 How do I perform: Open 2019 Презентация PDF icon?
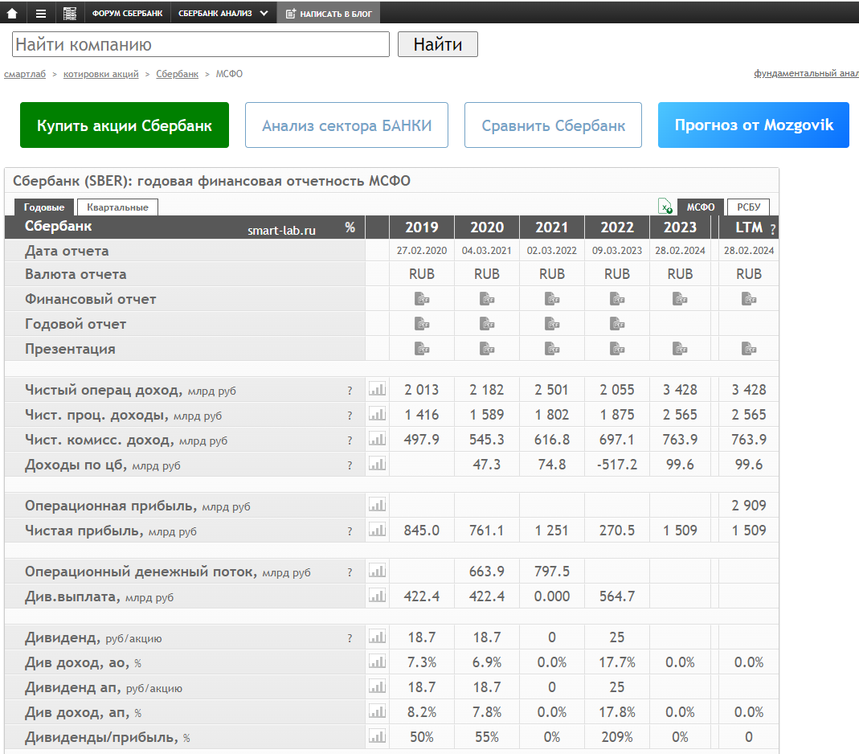[x=422, y=349]
